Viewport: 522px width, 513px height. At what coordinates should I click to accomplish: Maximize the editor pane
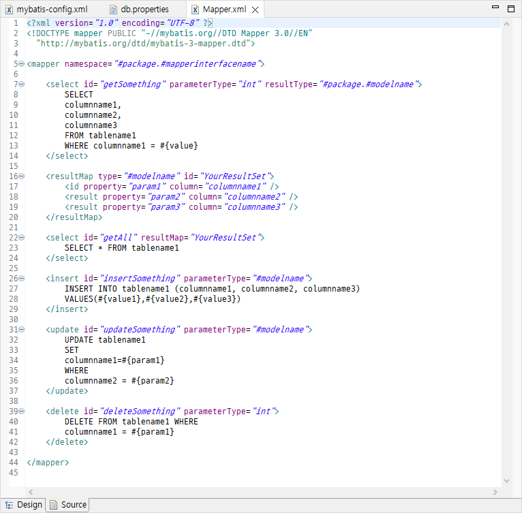tap(511, 9)
